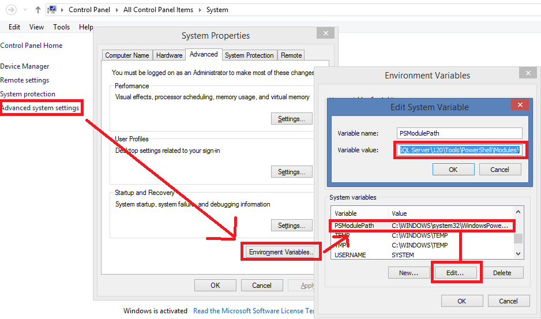This screenshot has width=541, height=319.
Task: Open Device Manager link
Action: pos(24,66)
